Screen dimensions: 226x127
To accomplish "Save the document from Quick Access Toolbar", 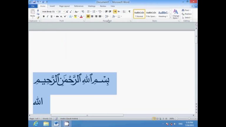I will 34,2.
